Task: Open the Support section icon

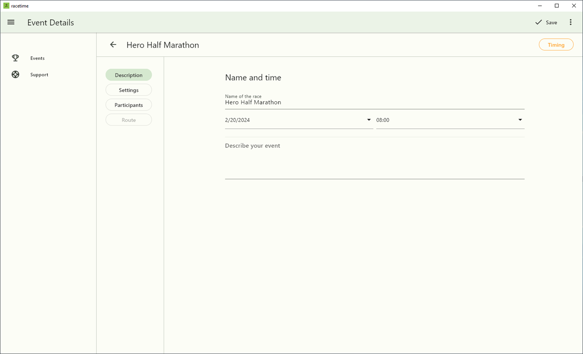Action: 15,74
